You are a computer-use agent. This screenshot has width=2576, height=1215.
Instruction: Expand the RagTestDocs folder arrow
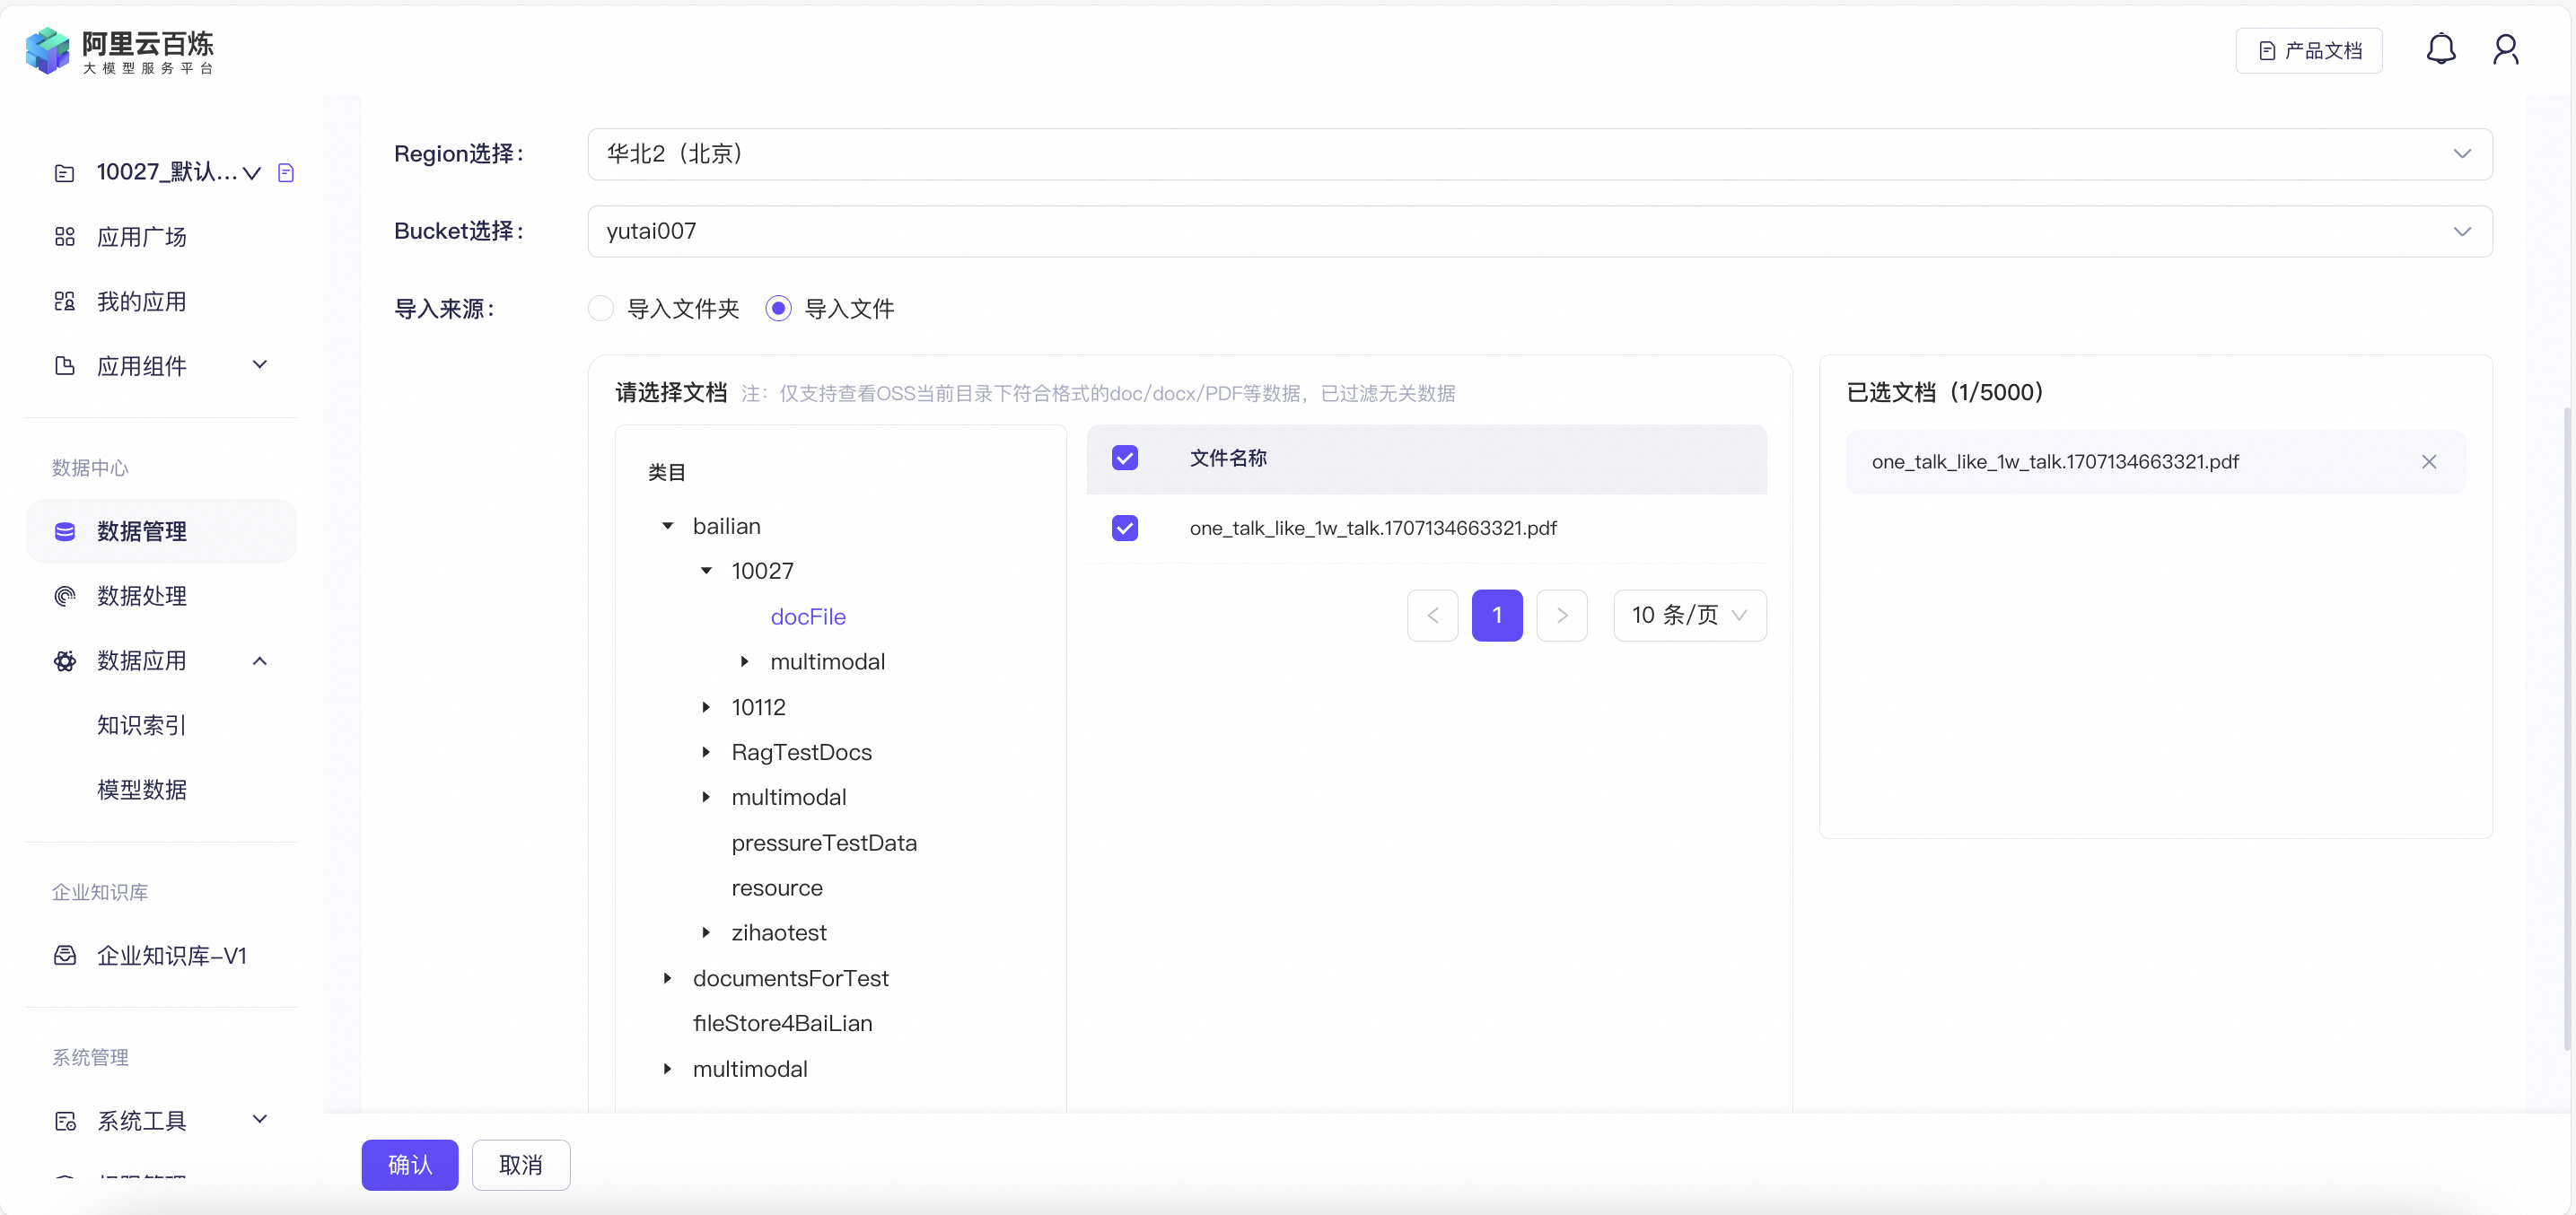pos(706,752)
